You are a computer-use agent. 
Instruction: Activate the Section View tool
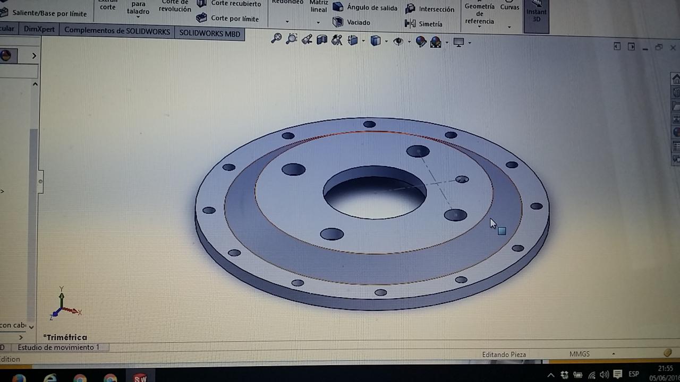click(x=322, y=40)
